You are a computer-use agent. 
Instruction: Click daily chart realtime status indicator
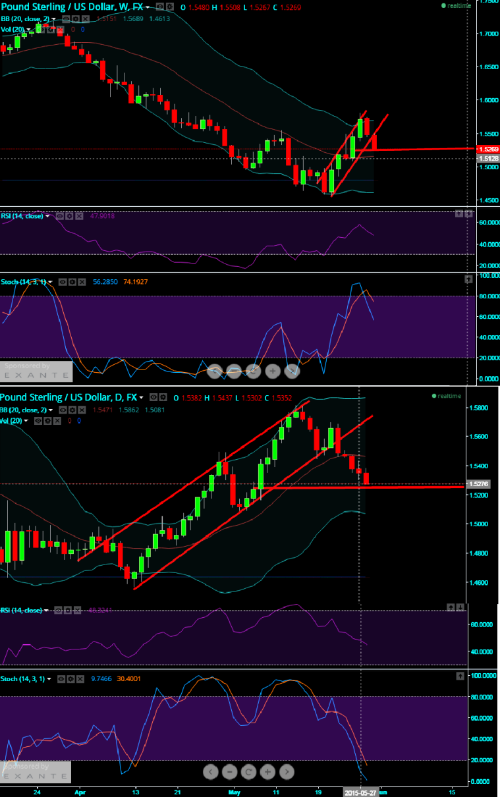click(x=447, y=396)
